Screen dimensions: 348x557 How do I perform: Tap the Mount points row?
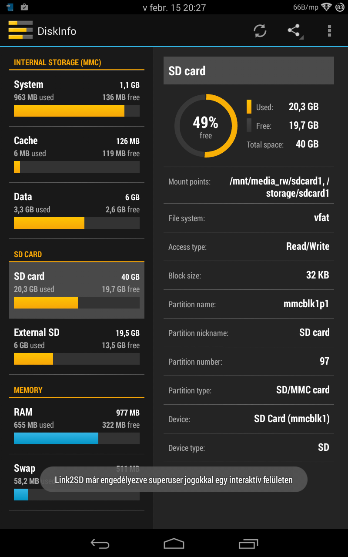pyautogui.click(x=249, y=188)
